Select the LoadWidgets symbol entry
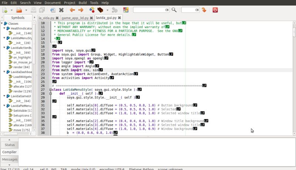 click(22, 77)
